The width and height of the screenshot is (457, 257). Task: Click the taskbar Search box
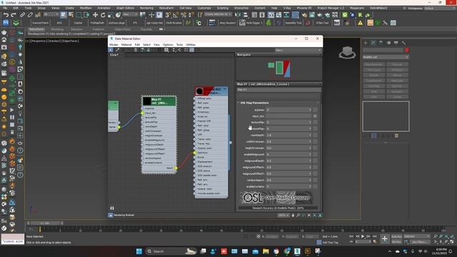(x=171, y=251)
